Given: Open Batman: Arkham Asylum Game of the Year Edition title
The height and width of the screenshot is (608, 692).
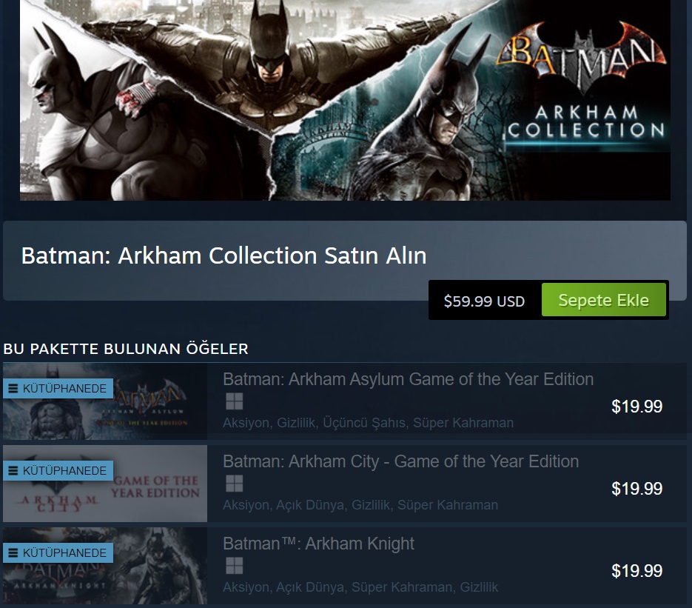Looking at the screenshot, I should click(408, 379).
